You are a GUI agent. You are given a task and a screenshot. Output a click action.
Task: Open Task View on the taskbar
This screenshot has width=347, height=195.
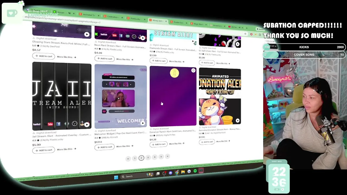click(158, 174)
